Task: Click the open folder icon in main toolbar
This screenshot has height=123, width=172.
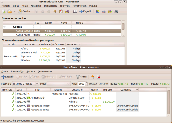Action: 10,11
